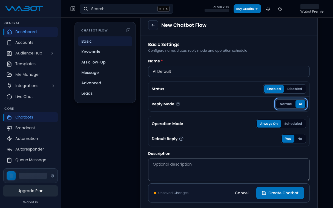Open Broadcast in sidebar
Viewport: 333px width, 208px height.
pyautogui.click(x=30, y=128)
